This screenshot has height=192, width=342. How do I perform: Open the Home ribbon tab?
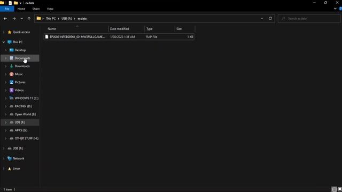[x=21, y=9]
